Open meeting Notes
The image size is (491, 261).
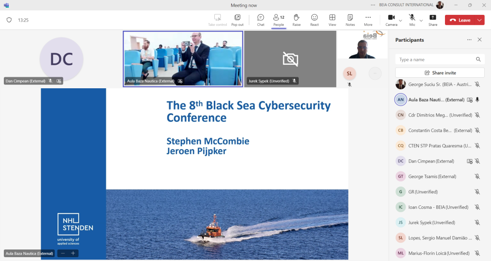click(x=350, y=20)
